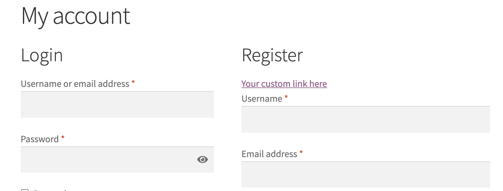Click the required asterisk beside 'Email address'
The height and width of the screenshot is (191, 503).
tap(301, 152)
